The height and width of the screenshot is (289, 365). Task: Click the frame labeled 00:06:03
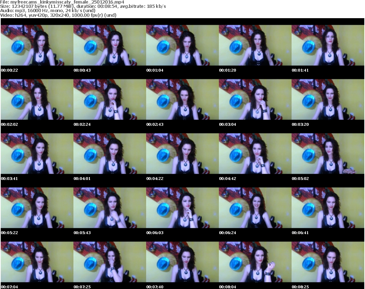(x=182, y=208)
